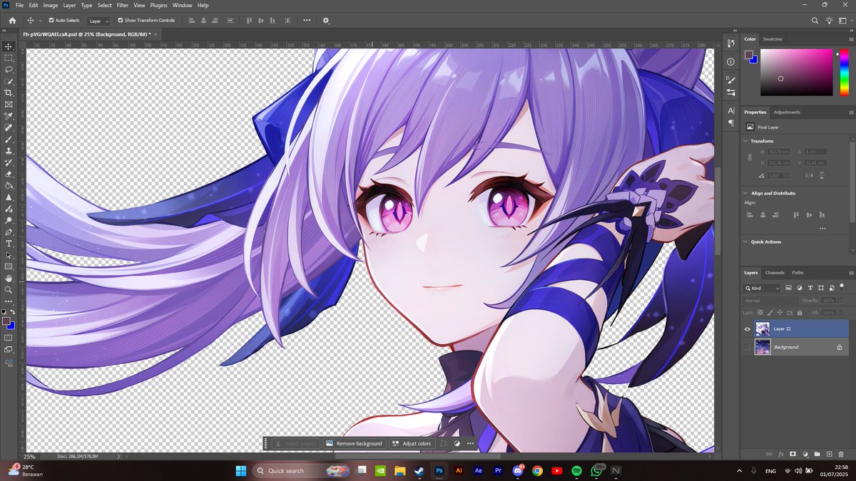Switch to the Channels tab
Viewport: 856px width, 481px height.
coord(775,273)
